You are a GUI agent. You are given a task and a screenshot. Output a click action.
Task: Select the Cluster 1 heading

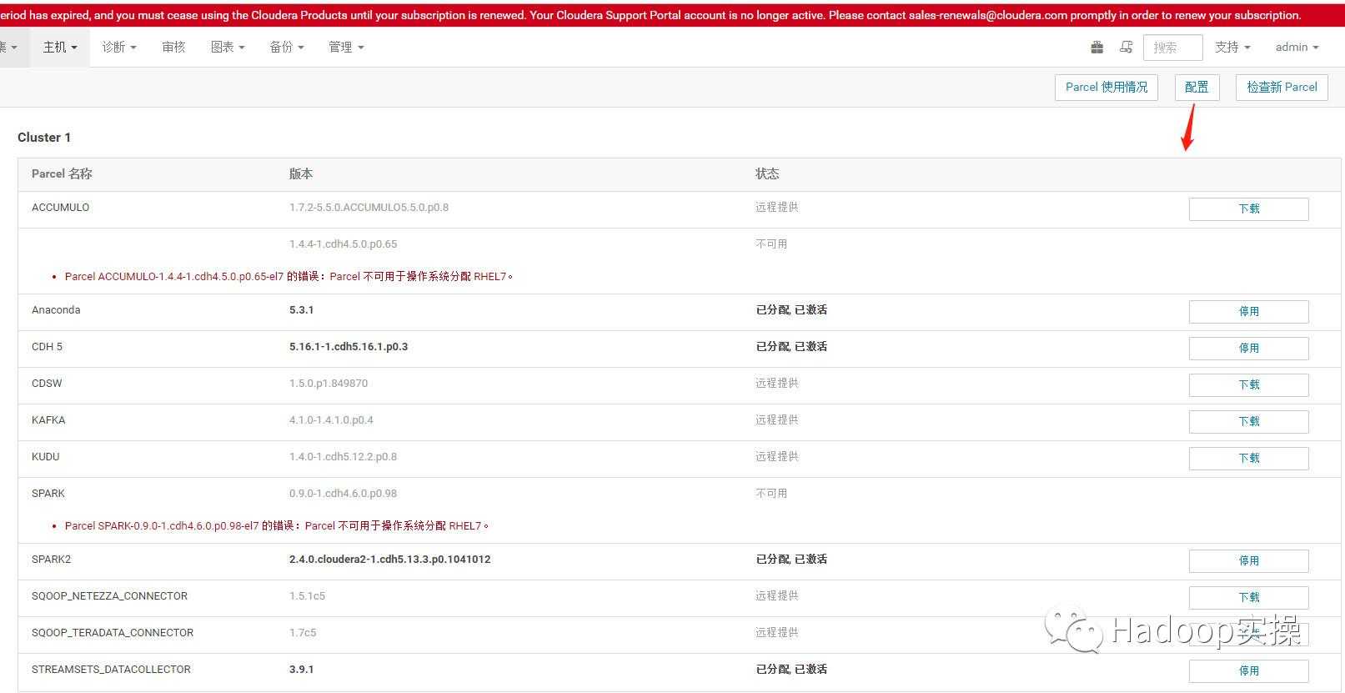point(44,138)
